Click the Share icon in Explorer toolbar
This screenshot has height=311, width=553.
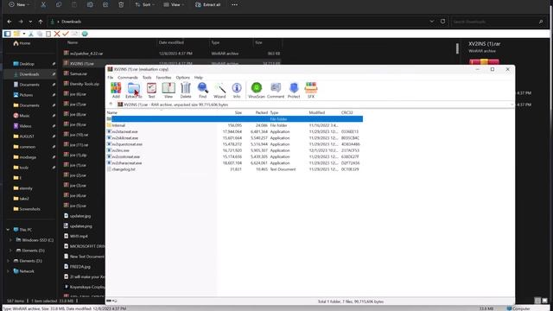coord(105,4)
